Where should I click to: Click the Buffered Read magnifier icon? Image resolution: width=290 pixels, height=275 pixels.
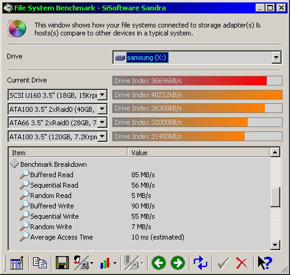[x=25, y=174]
